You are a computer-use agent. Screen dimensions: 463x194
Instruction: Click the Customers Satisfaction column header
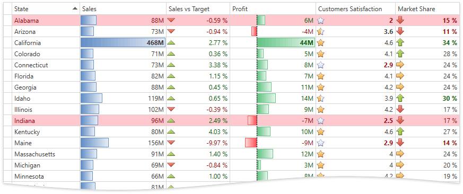pos(356,9)
